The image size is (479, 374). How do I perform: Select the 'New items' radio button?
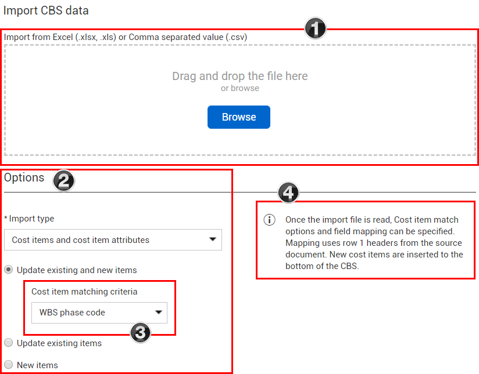coord(9,365)
